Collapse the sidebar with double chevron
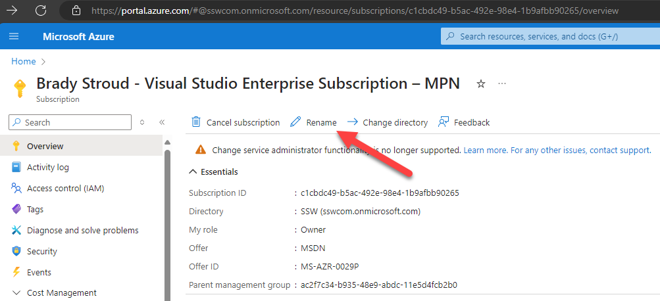The height and width of the screenshot is (301, 660). (x=162, y=122)
